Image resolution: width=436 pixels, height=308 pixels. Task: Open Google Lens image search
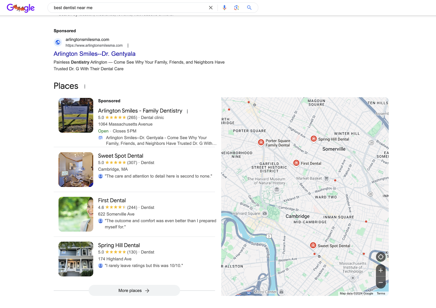click(x=237, y=8)
